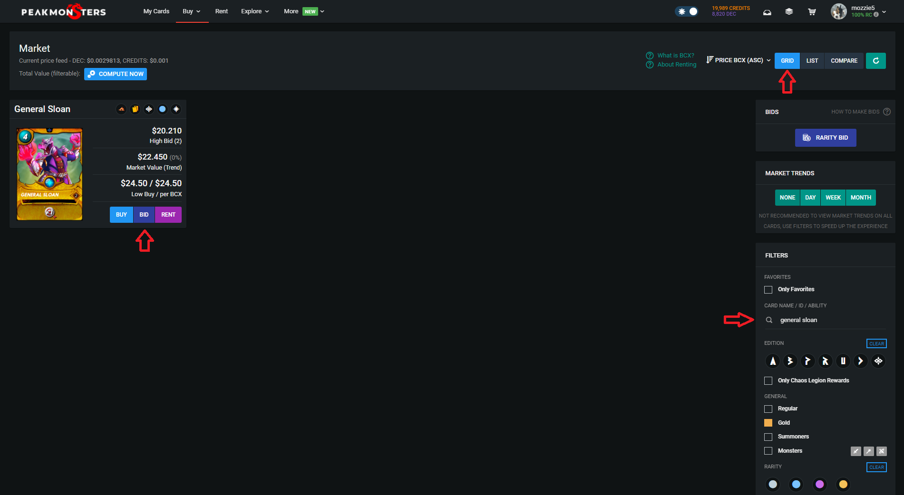This screenshot has width=904, height=495.
Task: Click Bid on General Sloan card
Action: click(144, 215)
